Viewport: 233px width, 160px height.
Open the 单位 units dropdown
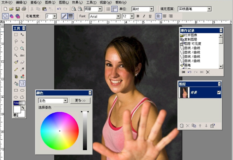point(151,9)
